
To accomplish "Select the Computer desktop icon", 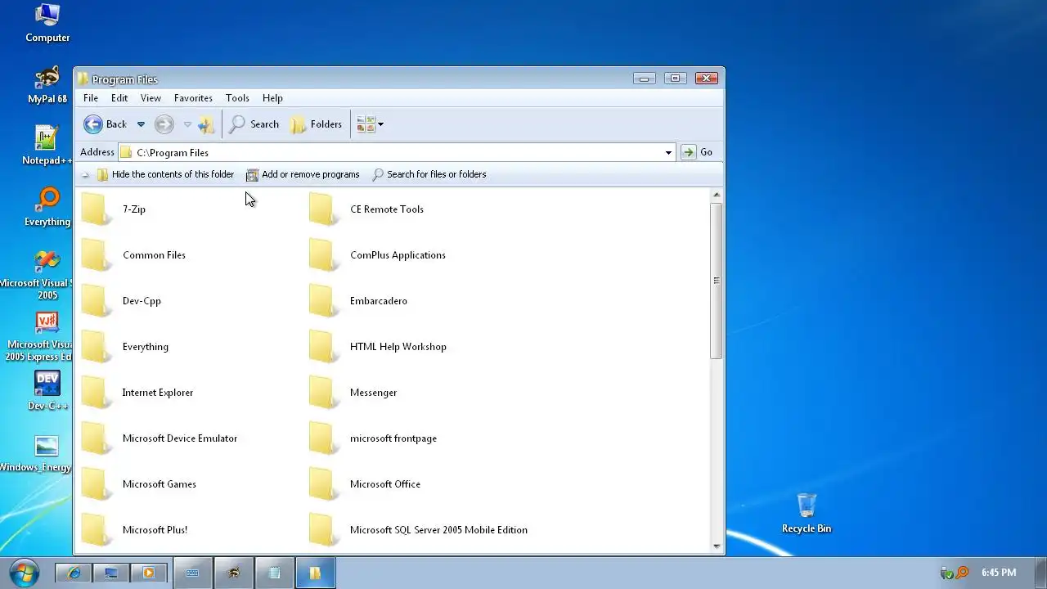I will (x=47, y=23).
